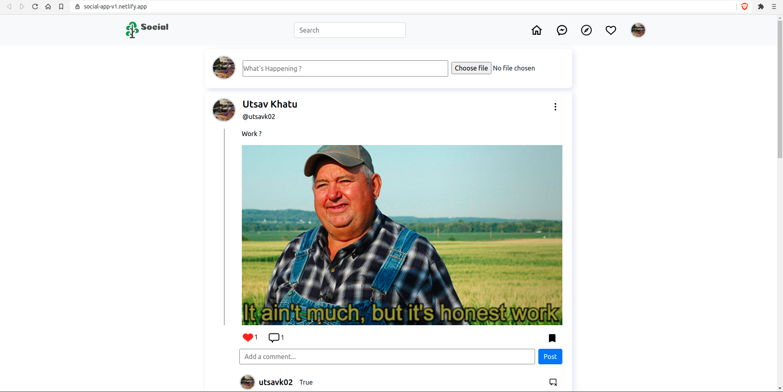Screen dimensions: 783x392
Task: Click the What's Happening post input
Action: (x=345, y=68)
